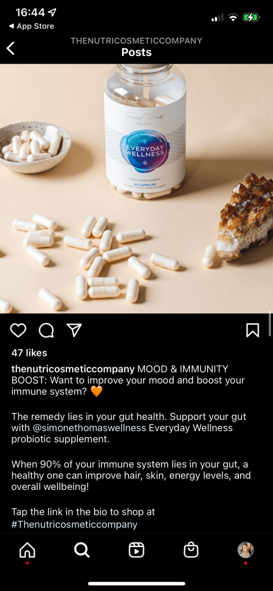Image resolution: width=273 pixels, height=591 pixels.
Task: Open the Reels tab
Action: [x=136, y=551]
